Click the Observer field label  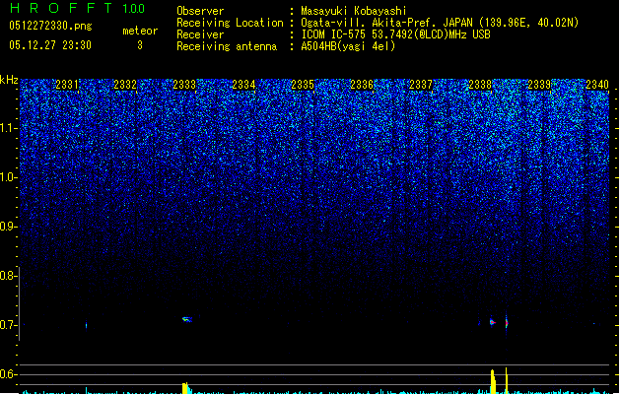click(x=200, y=11)
